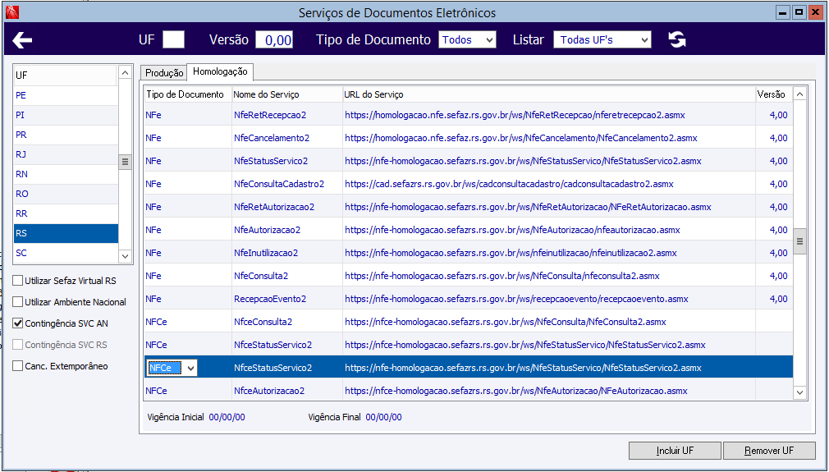
Task: Maximize the Serviços de Documentos Eletrônicos window
Action: pyautogui.click(x=799, y=12)
